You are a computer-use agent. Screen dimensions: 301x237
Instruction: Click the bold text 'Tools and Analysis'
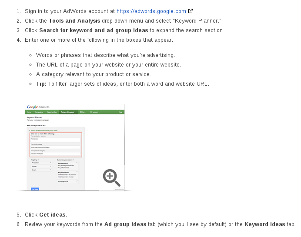[74, 21]
